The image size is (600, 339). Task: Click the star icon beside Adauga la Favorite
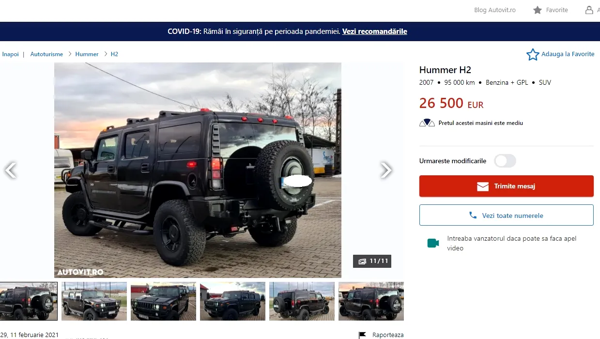pyautogui.click(x=533, y=54)
